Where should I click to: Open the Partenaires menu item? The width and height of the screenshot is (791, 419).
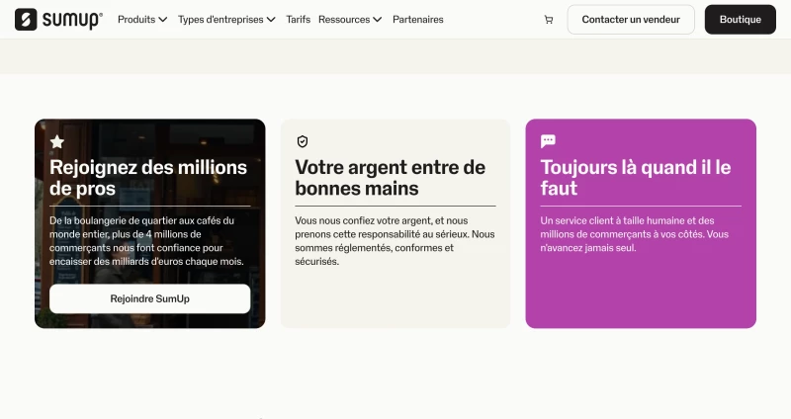418,20
